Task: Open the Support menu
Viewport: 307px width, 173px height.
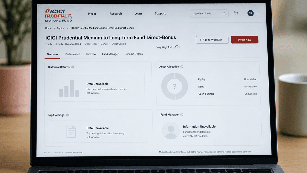Action: click(x=160, y=14)
